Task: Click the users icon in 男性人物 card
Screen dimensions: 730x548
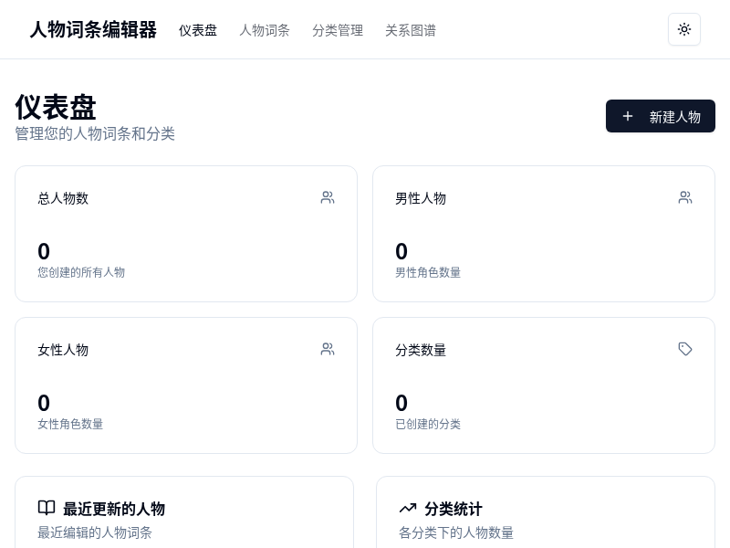Action: click(685, 197)
